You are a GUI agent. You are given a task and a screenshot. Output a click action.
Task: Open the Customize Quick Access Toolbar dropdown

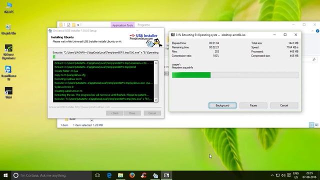click(x=78, y=25)
